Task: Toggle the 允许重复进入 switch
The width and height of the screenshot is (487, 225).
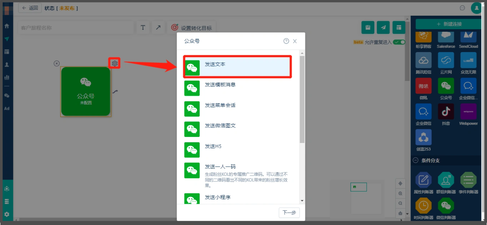Action: pyautogui.click(x=399, y=42)
